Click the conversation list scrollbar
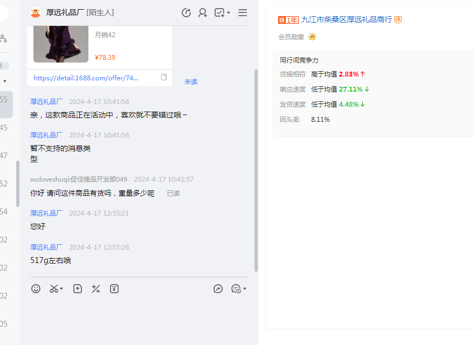475x345 pixels. (18, 184)
